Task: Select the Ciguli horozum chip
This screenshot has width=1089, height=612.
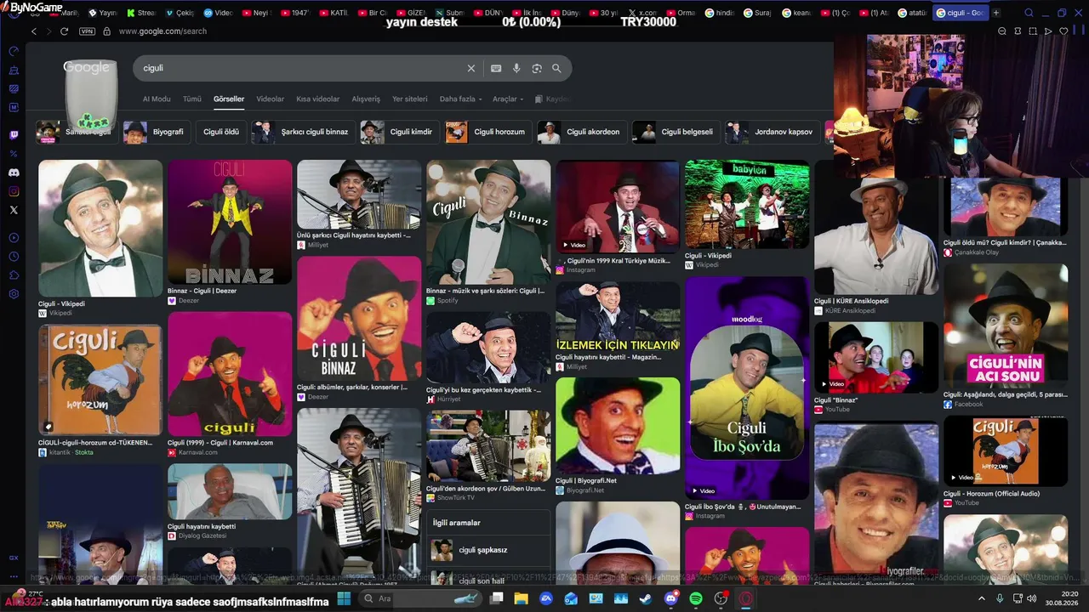Action: [489, 132]
